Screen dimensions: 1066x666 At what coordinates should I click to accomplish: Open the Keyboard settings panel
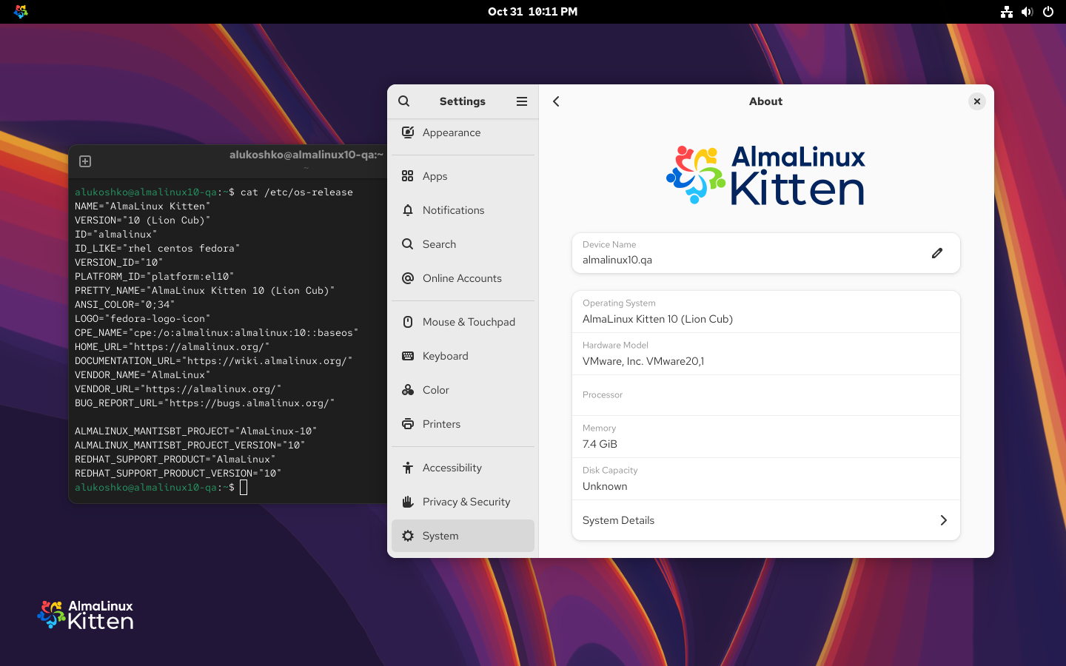pyautogui.click(x=445, y=356)
